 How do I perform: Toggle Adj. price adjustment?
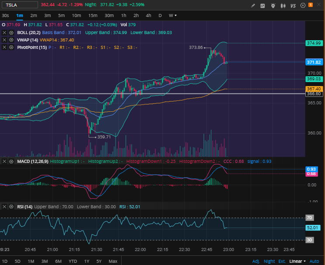coord(256,262)
